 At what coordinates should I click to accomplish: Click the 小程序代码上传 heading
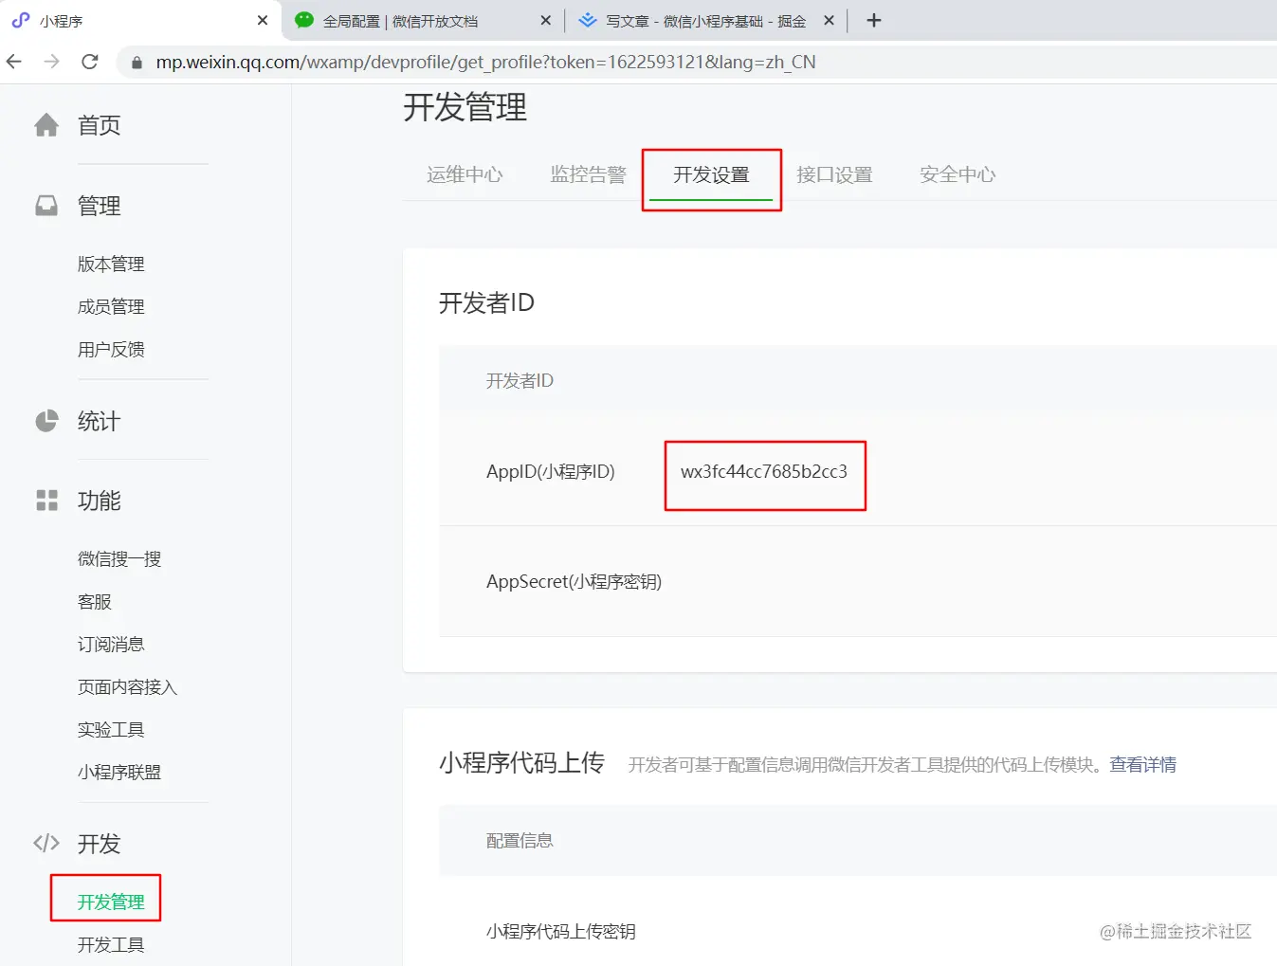tap(521, 762)
